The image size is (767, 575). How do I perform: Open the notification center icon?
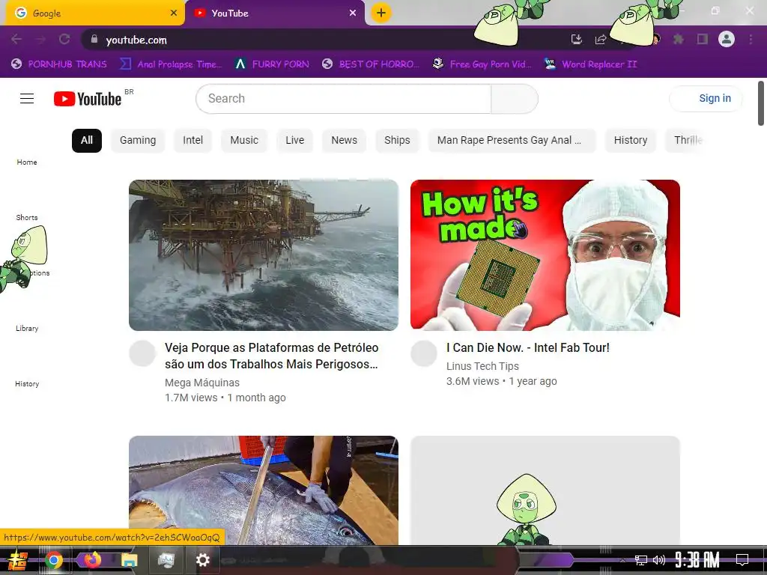coord(742,560)
